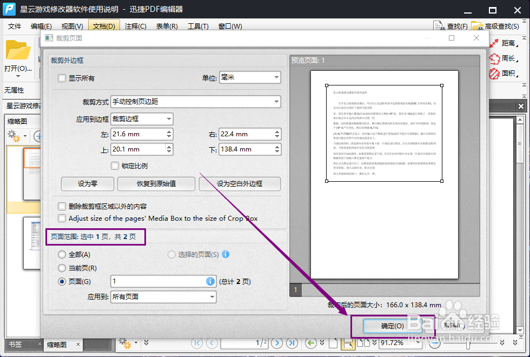Click the Perimeter measurement tool icon
The width and height of the screenshot is (530, 357).
tap(494, 58)
